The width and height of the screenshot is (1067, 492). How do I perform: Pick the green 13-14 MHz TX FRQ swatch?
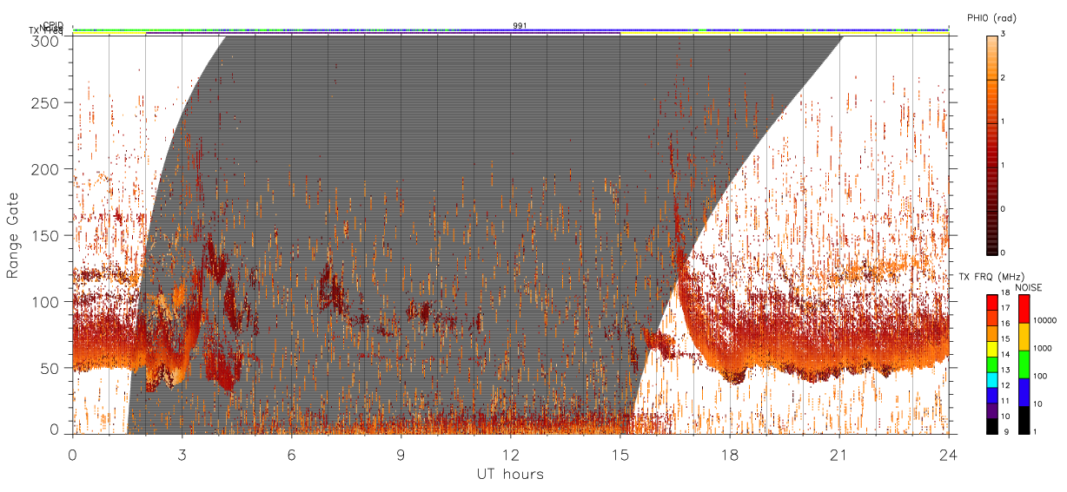(991, 364)
